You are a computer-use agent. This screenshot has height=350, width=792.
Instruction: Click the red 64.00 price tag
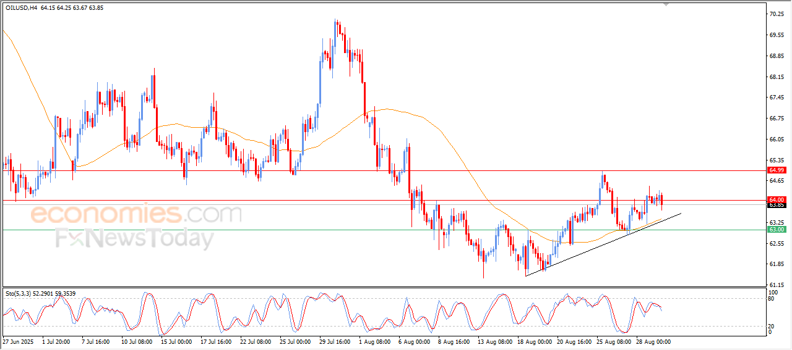pos(777,200)
